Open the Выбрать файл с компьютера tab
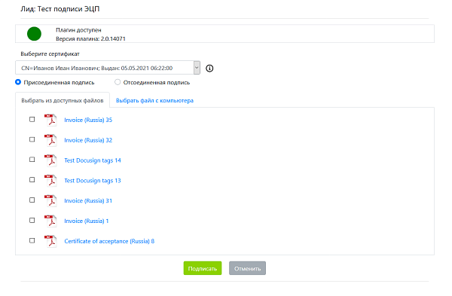 [154, 100]
